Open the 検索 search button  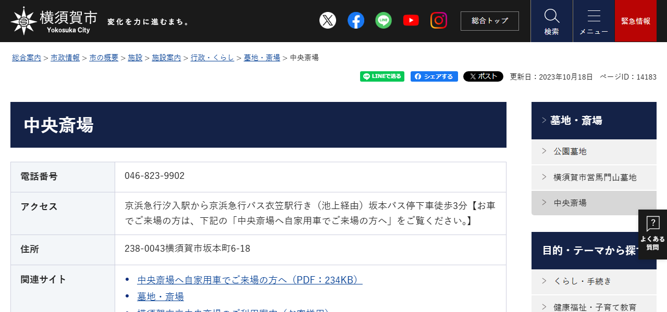pyautogui.click(x=552, y=21)
